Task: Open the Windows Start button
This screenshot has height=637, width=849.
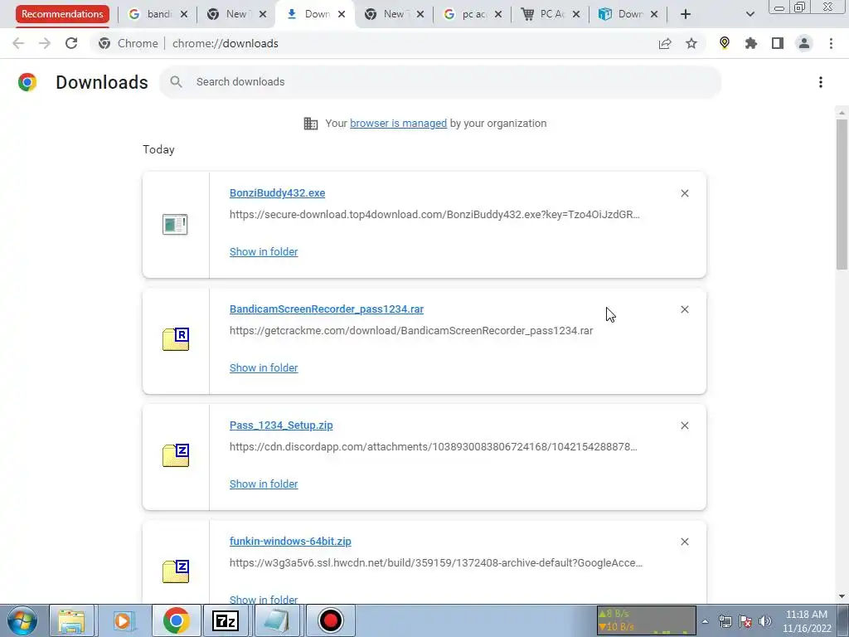Action: [x=22, y=620]
